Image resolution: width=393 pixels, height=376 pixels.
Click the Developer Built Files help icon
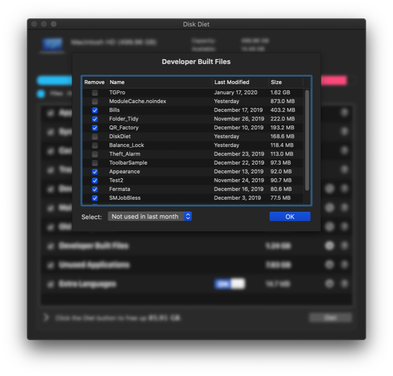click(x=345, y=246)
